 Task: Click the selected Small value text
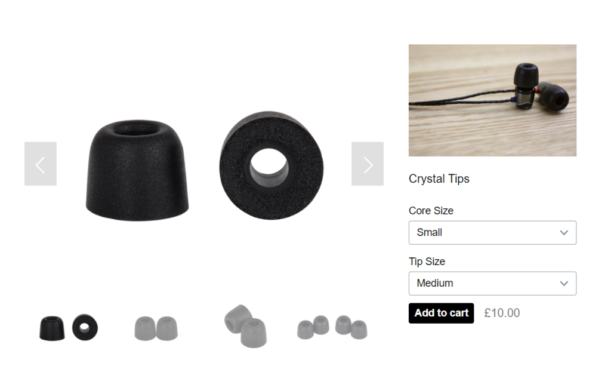[x=430, y=232]
